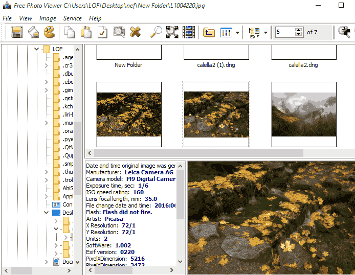
Task: Click folder tree scroll up arrow
Action: point(77,50)
